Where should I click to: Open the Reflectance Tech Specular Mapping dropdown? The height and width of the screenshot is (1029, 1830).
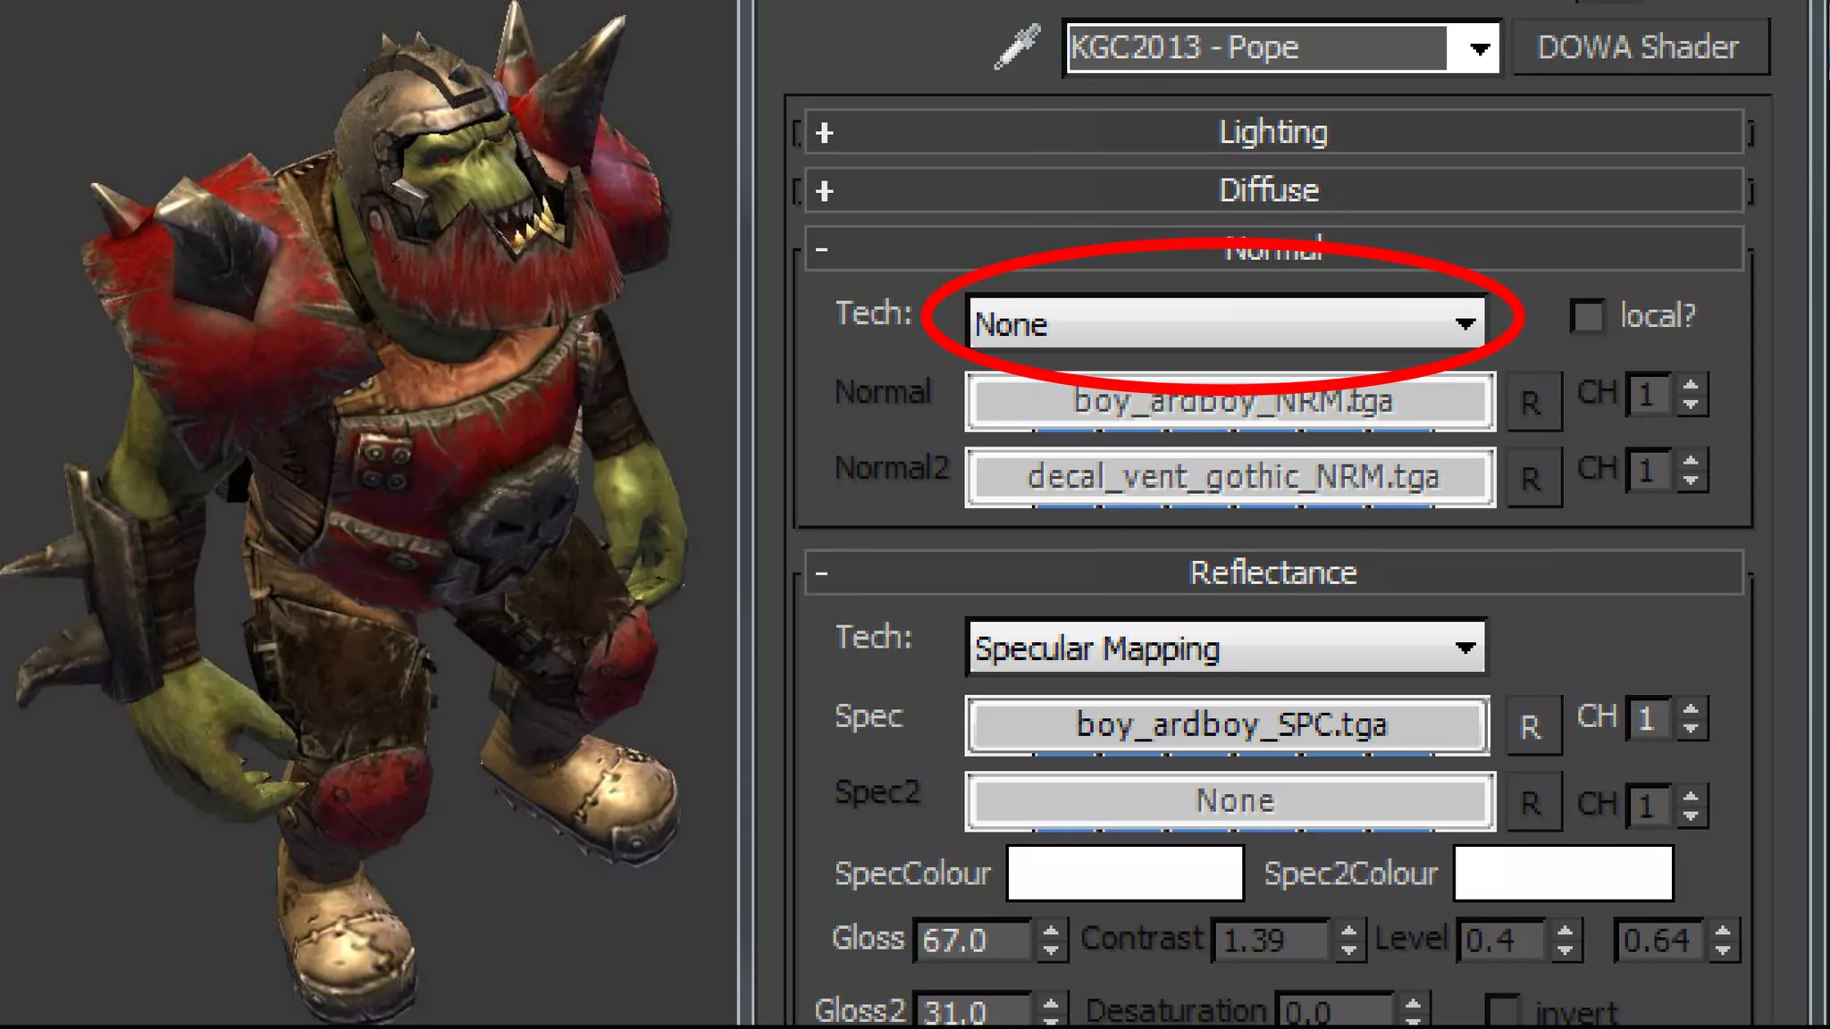1225,648
